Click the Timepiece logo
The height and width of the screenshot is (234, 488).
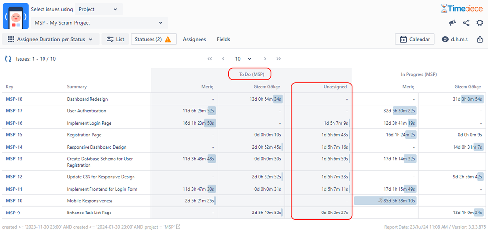tap(463, 9)
